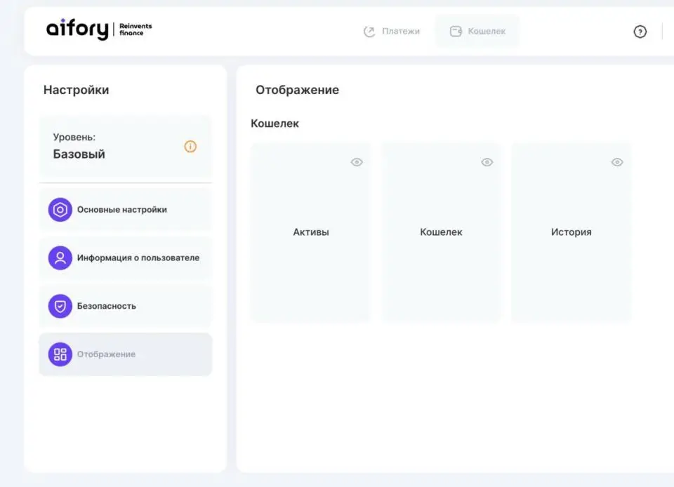
Task: Toggle visibility of the История card
Action: [617, 162]
